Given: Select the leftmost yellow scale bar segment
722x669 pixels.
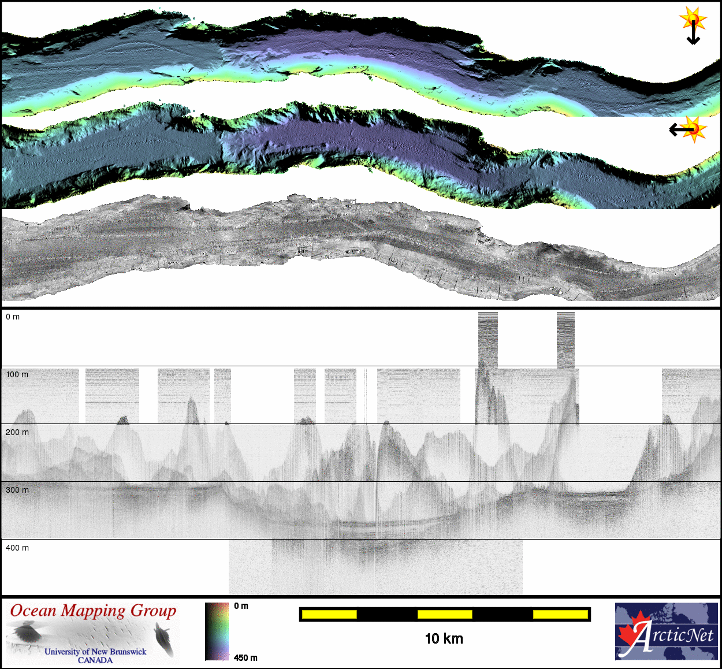Looking at the screenshot, I should click(329, 614).
